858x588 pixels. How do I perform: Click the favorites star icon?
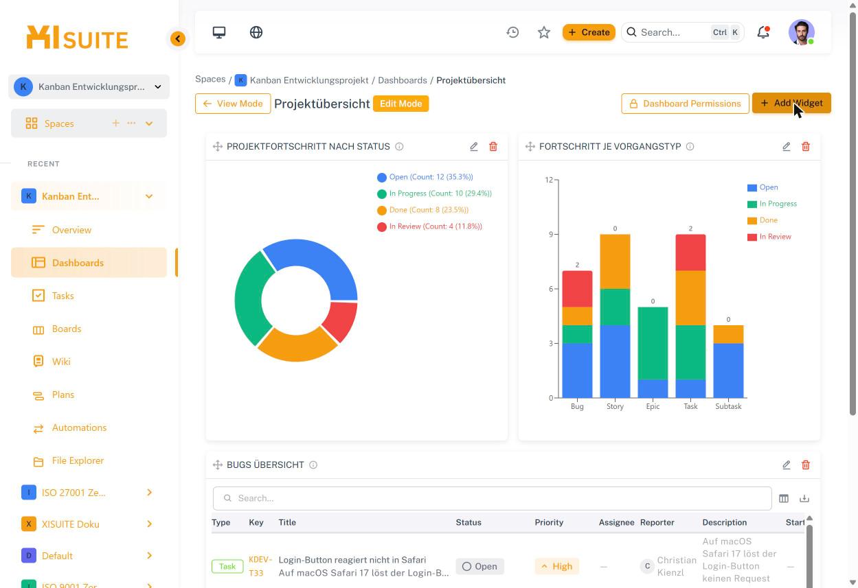click(x=544, y=32)
